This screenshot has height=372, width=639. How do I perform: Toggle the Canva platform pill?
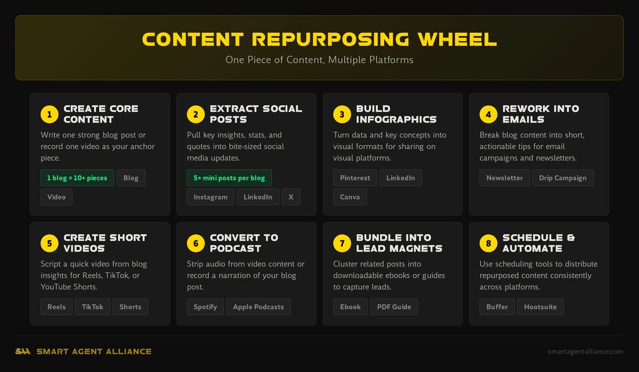click(x=350, y=197)
